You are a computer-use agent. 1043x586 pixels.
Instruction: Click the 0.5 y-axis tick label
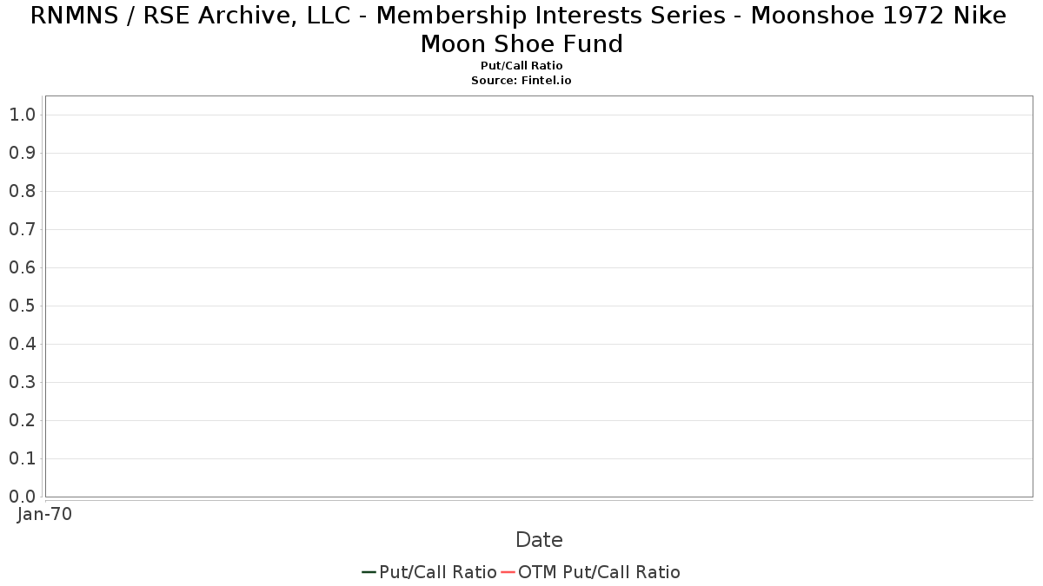coord(22,306)
